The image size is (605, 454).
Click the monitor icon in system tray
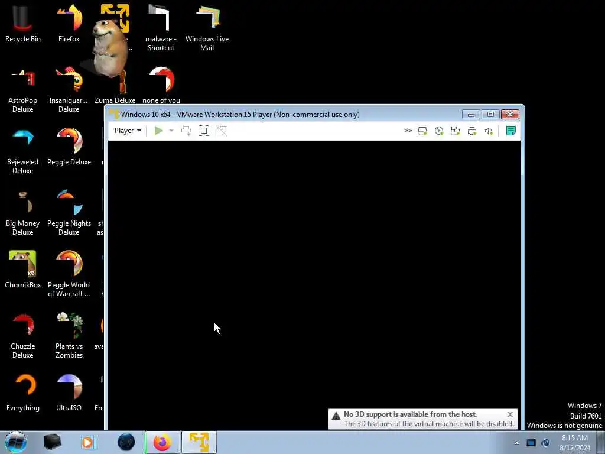(x=531, y=443)
